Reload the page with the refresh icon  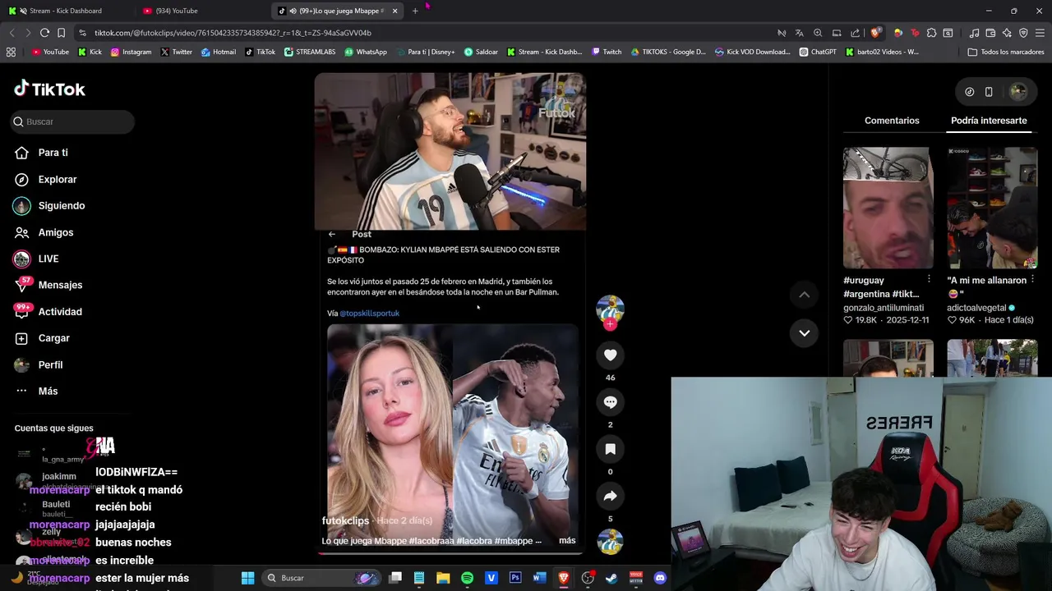tap(44, 33)
